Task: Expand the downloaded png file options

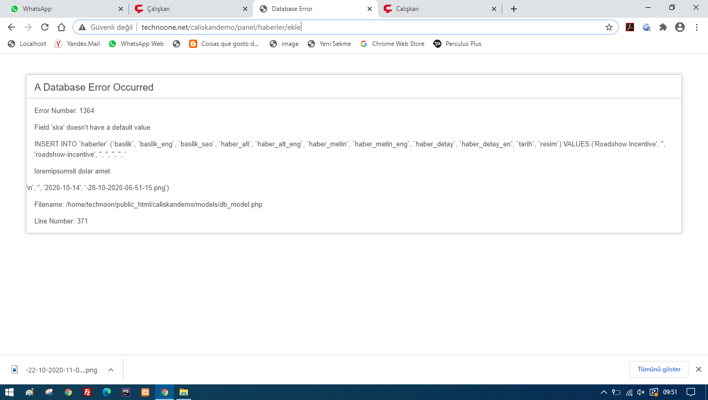Action: click(x=110, y=370)
